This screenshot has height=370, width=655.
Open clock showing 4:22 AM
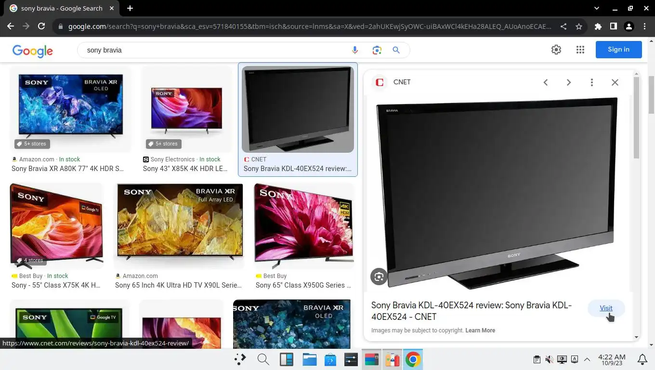[x=612, y=359]
